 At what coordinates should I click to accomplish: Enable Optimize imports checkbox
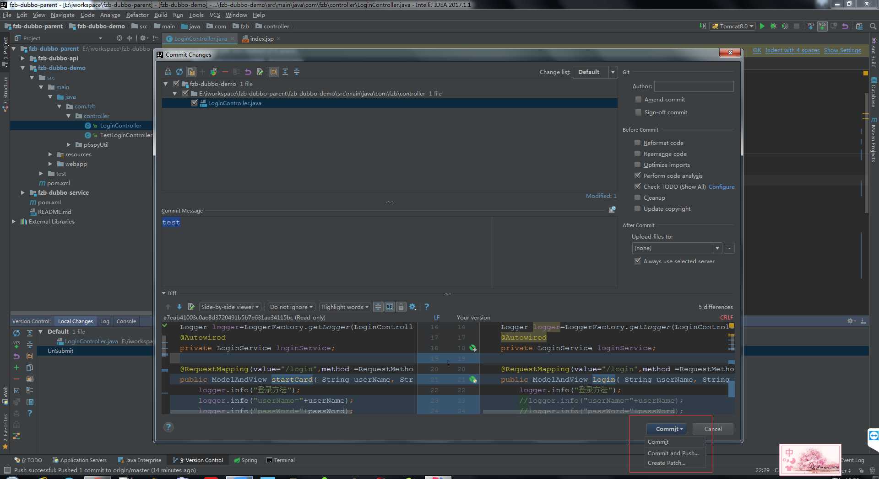point(637,165)
